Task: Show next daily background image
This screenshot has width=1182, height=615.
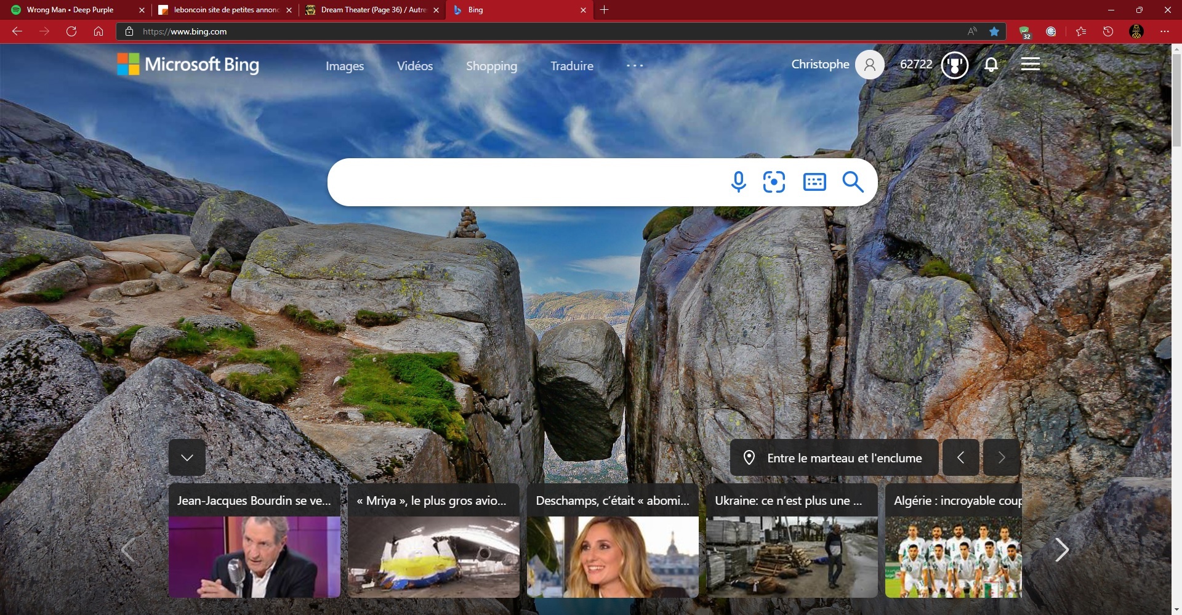Action: point(1002,457)
